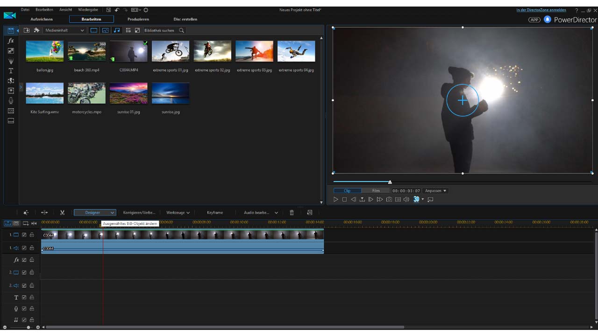Switch to the Produzieren tab
The image size is (598, 336).
(138, 19)
